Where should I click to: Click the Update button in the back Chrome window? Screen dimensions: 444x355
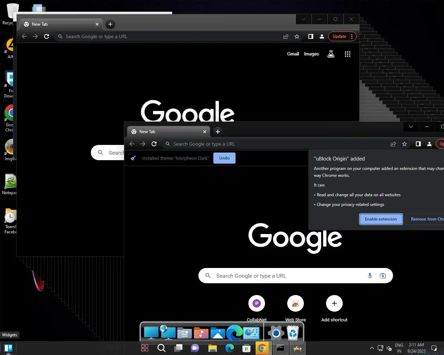point(339,36)
